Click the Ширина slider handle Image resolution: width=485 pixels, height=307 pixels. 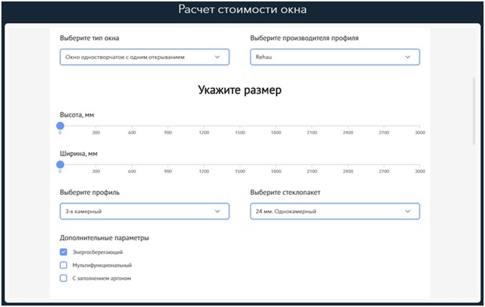tap(60, 164)
